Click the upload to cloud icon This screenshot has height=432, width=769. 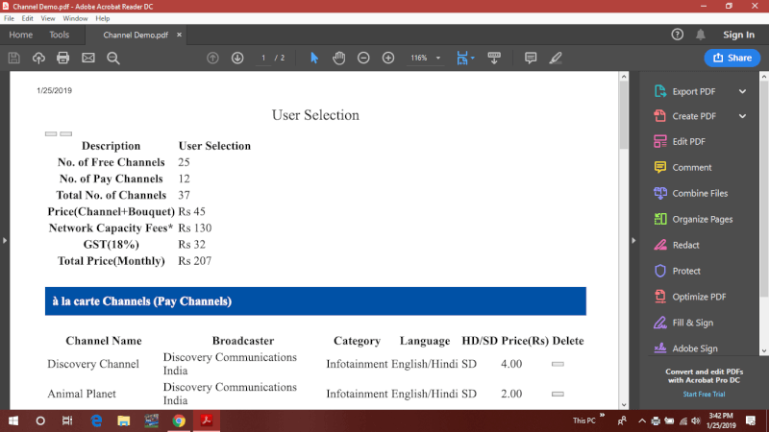click(x=38, y=58)
